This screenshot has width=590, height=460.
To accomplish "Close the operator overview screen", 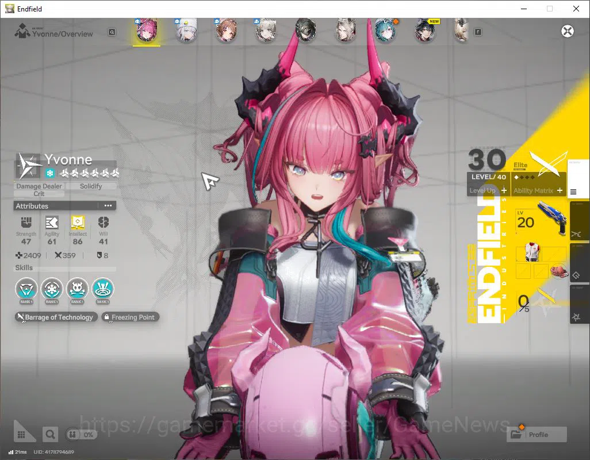I will pos(568,31).
